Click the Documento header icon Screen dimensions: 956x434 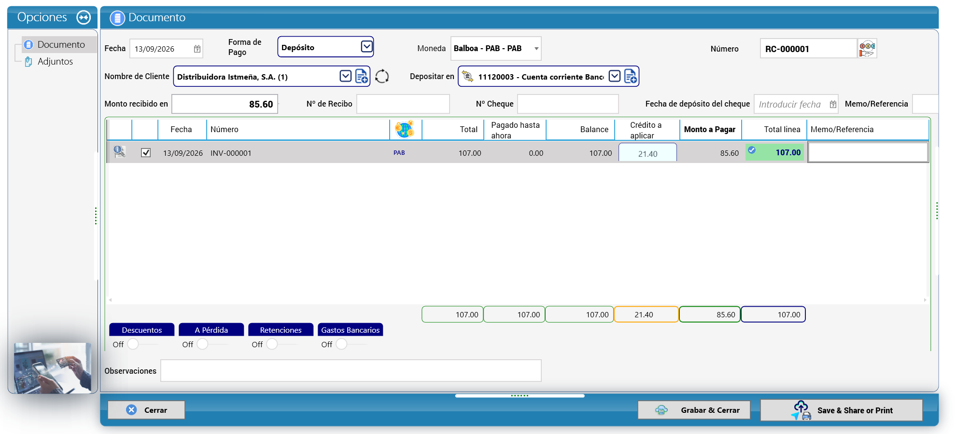coord(117,18)
